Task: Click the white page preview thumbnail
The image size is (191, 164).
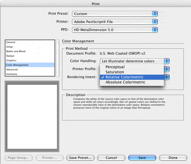Action: 32,116
